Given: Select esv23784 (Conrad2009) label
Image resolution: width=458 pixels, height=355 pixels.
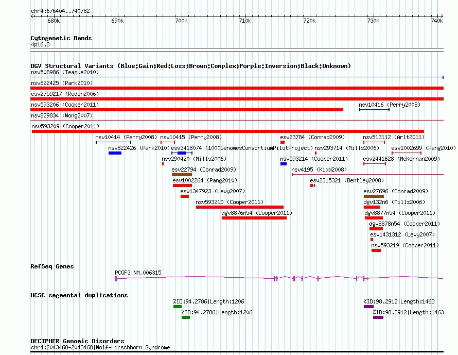Looking at the screenshot, I should 312,137.
